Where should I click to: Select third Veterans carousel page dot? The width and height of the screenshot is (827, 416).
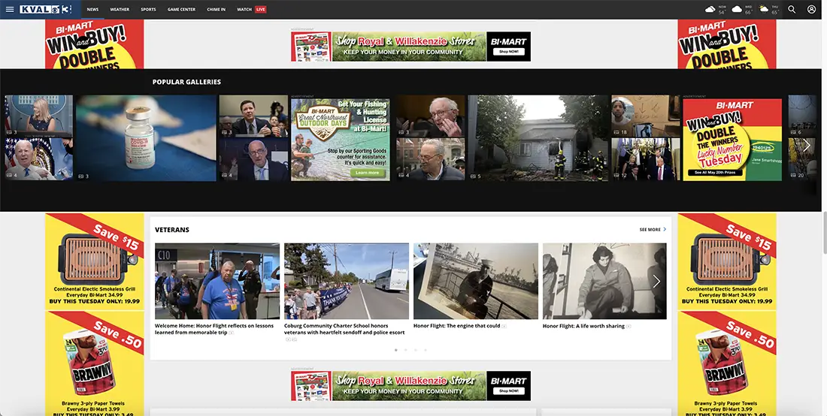416,350
